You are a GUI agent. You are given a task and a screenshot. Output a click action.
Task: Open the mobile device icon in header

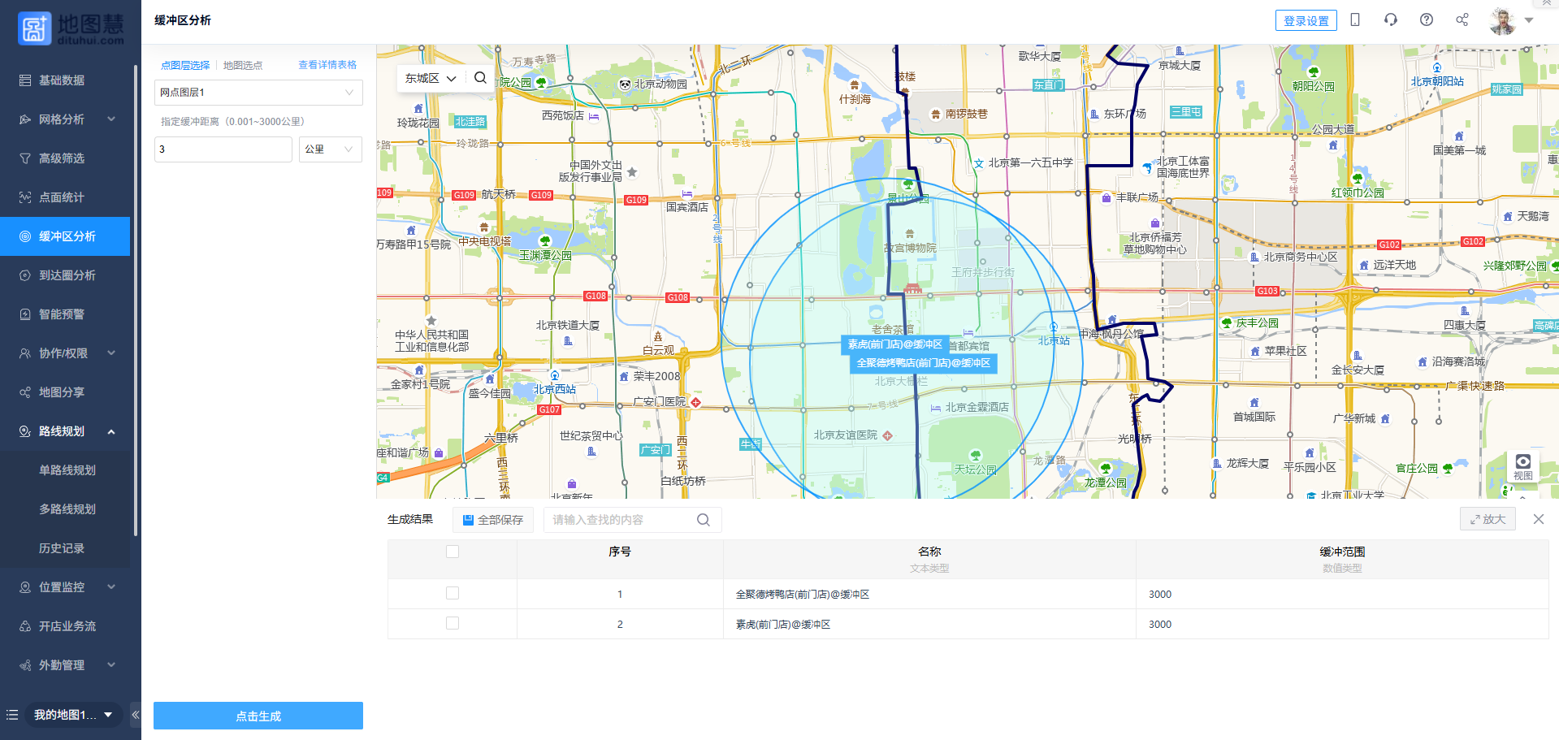pyautogui.click(x=1355, y=20)
